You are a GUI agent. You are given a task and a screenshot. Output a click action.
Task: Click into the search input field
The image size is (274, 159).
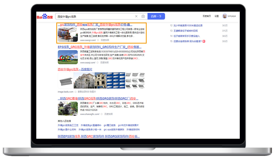click(x=94, y=16)
